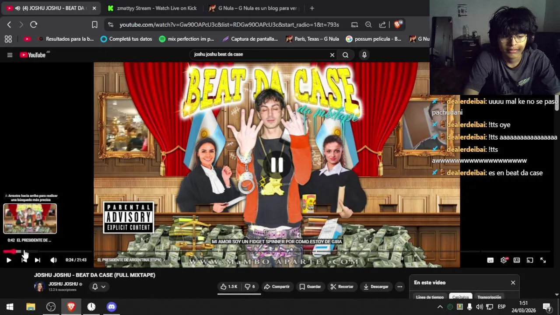Reload the current page
The image size is (560, 315).
click(x=34, y=24)
